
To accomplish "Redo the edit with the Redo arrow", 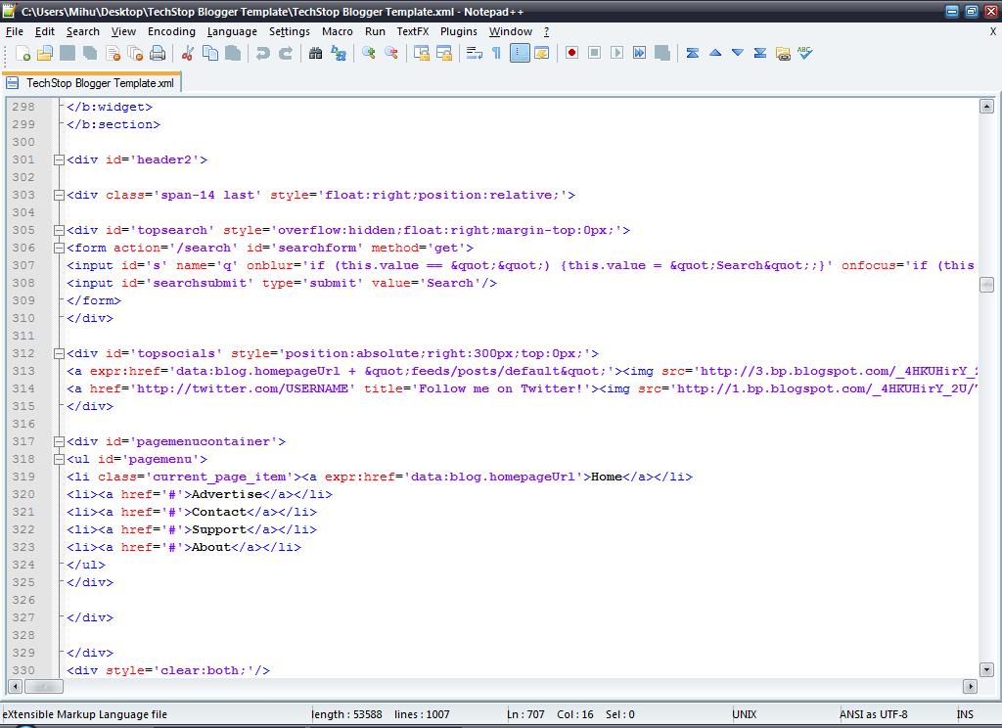I will click(286, 54).
